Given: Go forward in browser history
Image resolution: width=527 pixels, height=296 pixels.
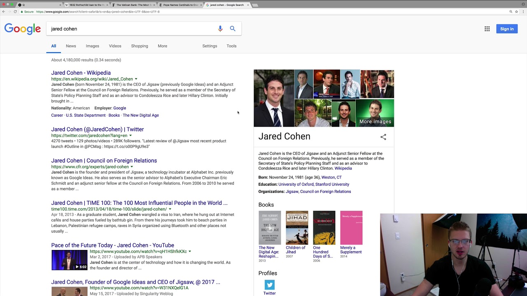Looking at the screenshot, I should point(9,12).
